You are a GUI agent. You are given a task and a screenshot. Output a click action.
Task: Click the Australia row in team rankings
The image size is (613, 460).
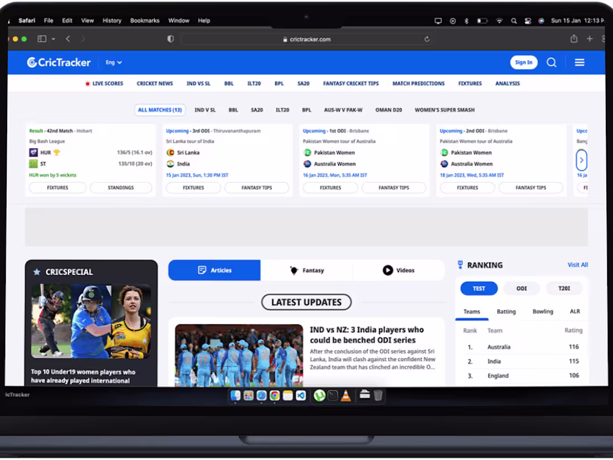click(x=523, y=347)
